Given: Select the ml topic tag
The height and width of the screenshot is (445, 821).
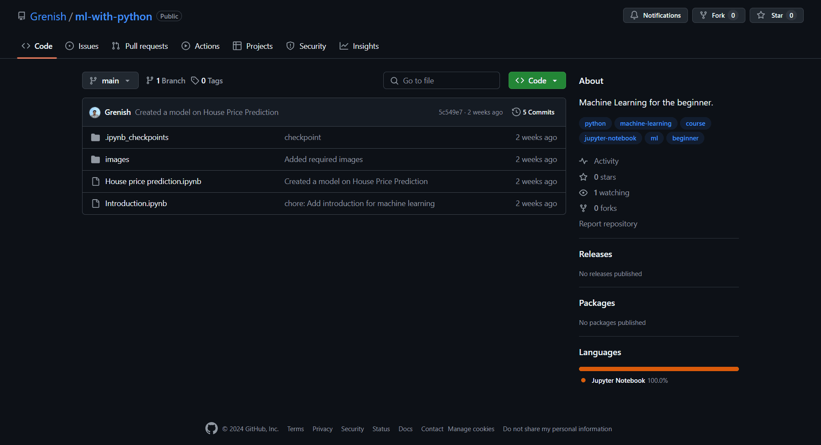Looking at the screenshot, I should (654, 138).
